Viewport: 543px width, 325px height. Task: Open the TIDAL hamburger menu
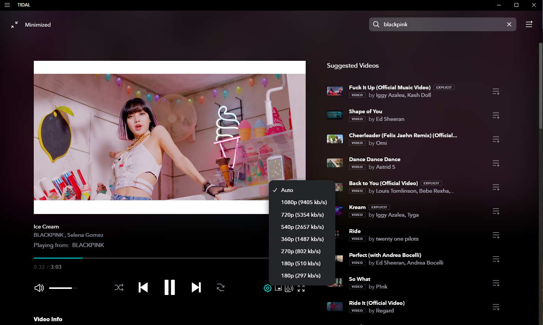(7, 5)
